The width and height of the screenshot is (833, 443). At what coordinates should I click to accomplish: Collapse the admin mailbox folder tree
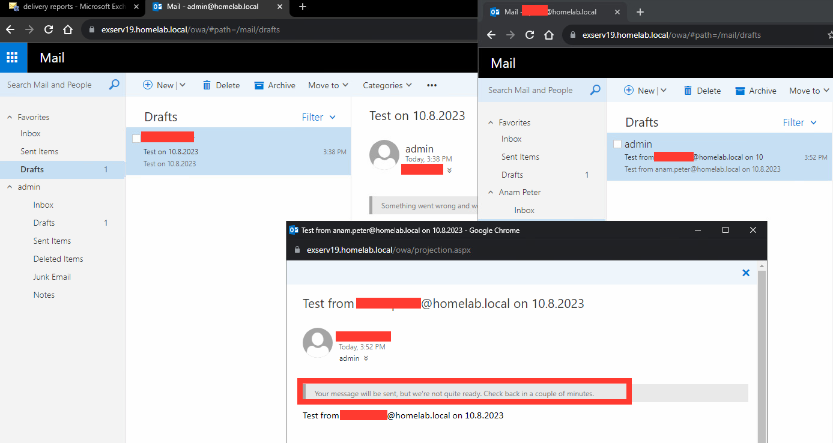(x=10, y=187)
